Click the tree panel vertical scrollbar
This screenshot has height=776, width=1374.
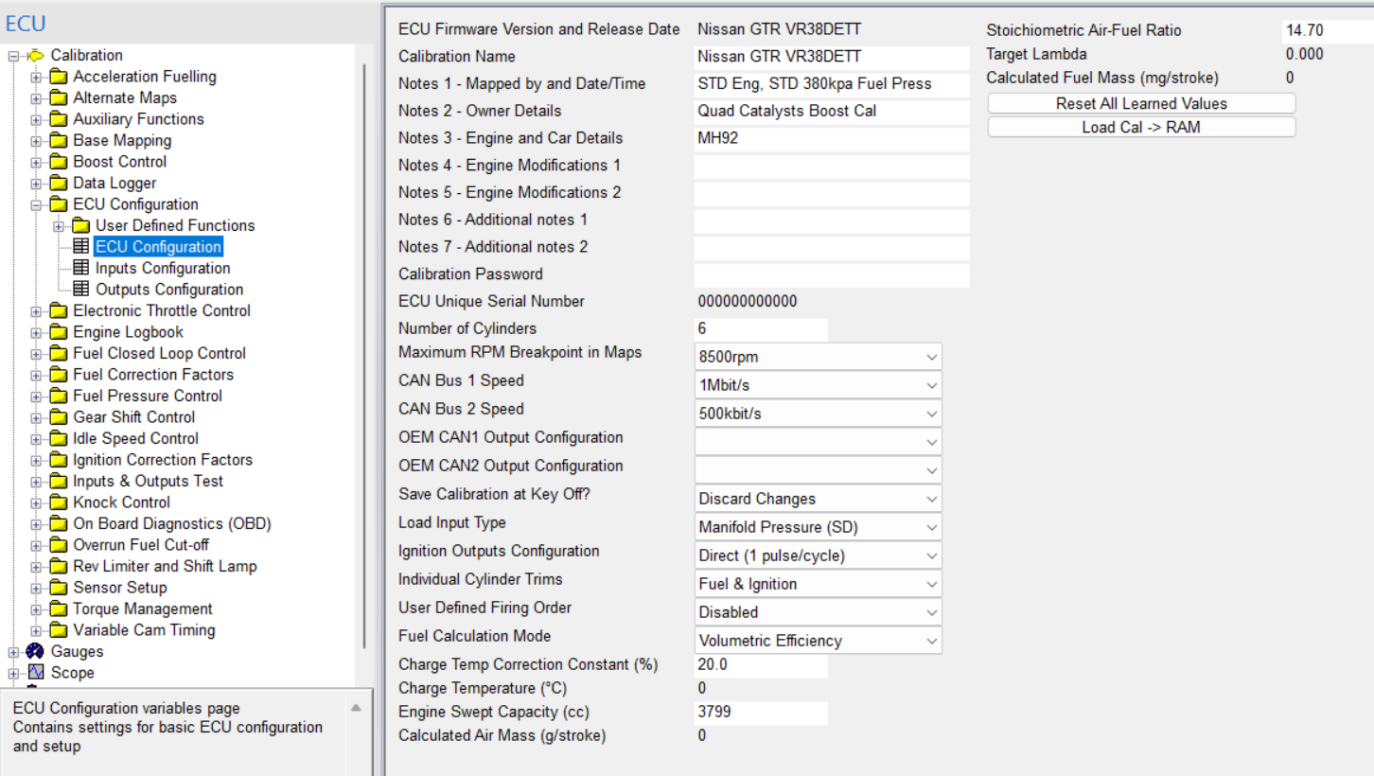[x=364, y=355]
